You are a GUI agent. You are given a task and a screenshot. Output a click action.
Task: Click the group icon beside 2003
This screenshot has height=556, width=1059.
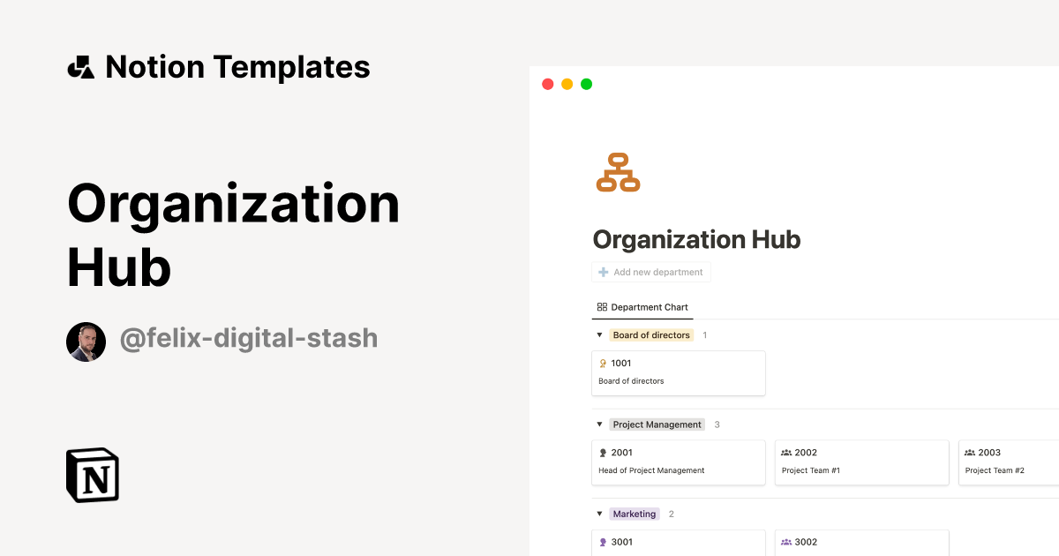coord(972,452)
